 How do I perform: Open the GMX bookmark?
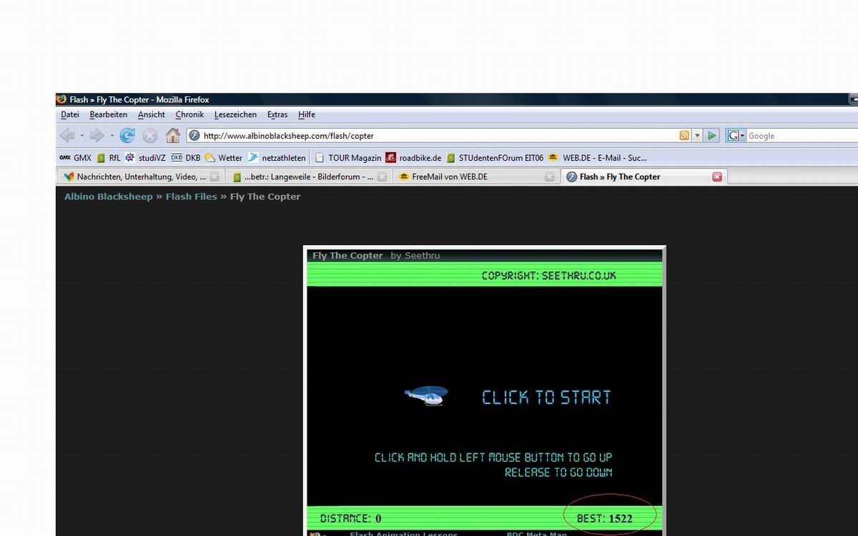(75, 158)
